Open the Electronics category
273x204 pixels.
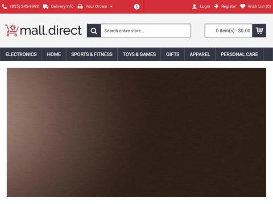point(21,54)
